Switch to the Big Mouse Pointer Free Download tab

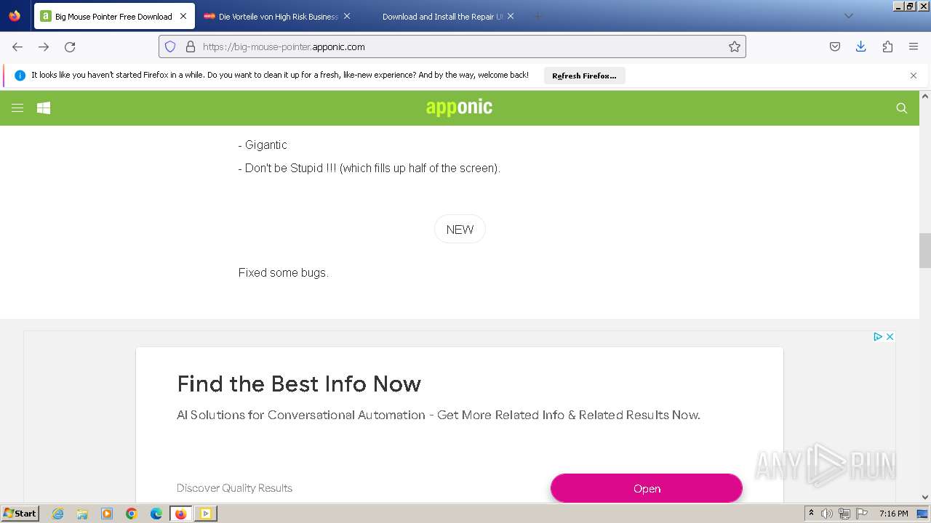(113, 16)
